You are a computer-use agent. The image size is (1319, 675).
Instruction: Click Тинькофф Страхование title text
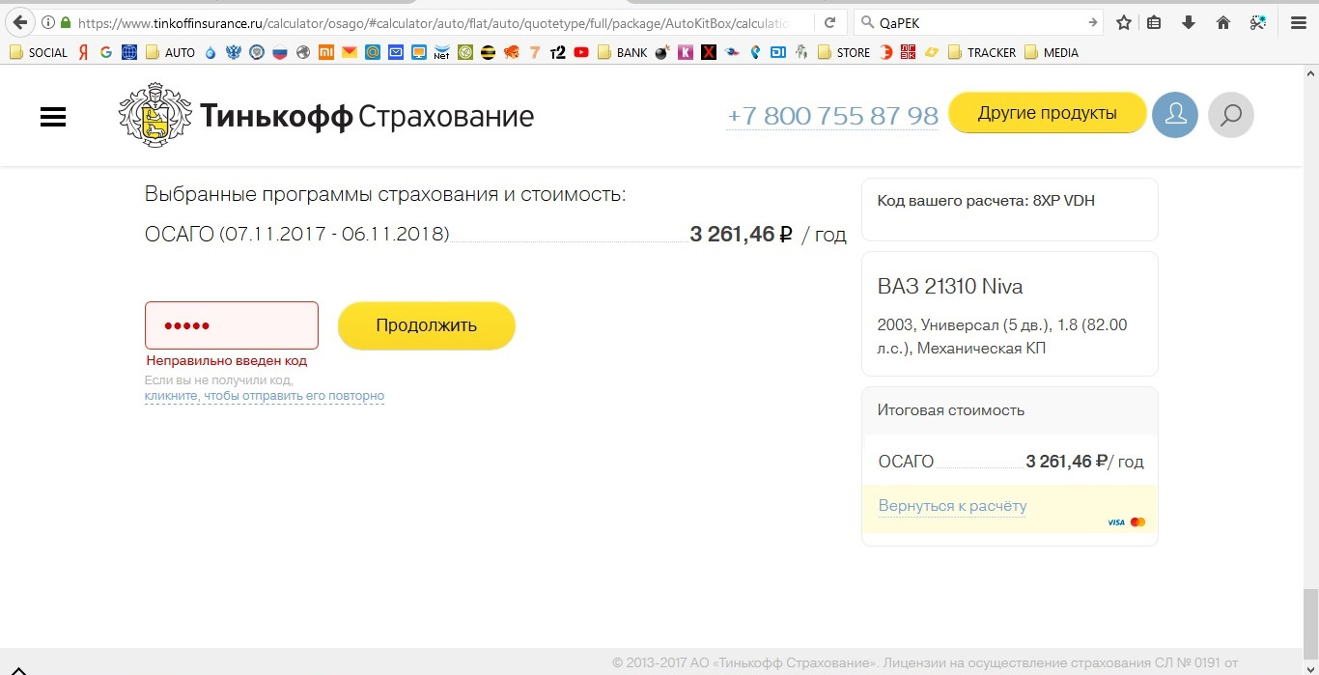(x=367, y=117)
